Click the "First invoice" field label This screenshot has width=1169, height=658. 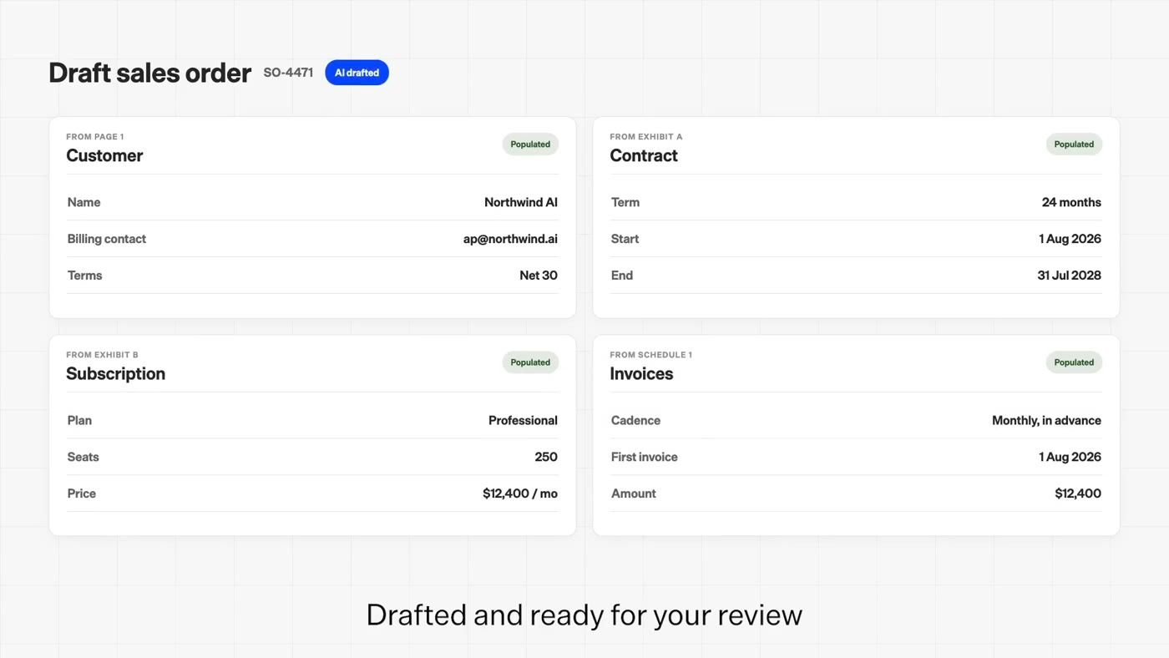(x=645, y=457)
